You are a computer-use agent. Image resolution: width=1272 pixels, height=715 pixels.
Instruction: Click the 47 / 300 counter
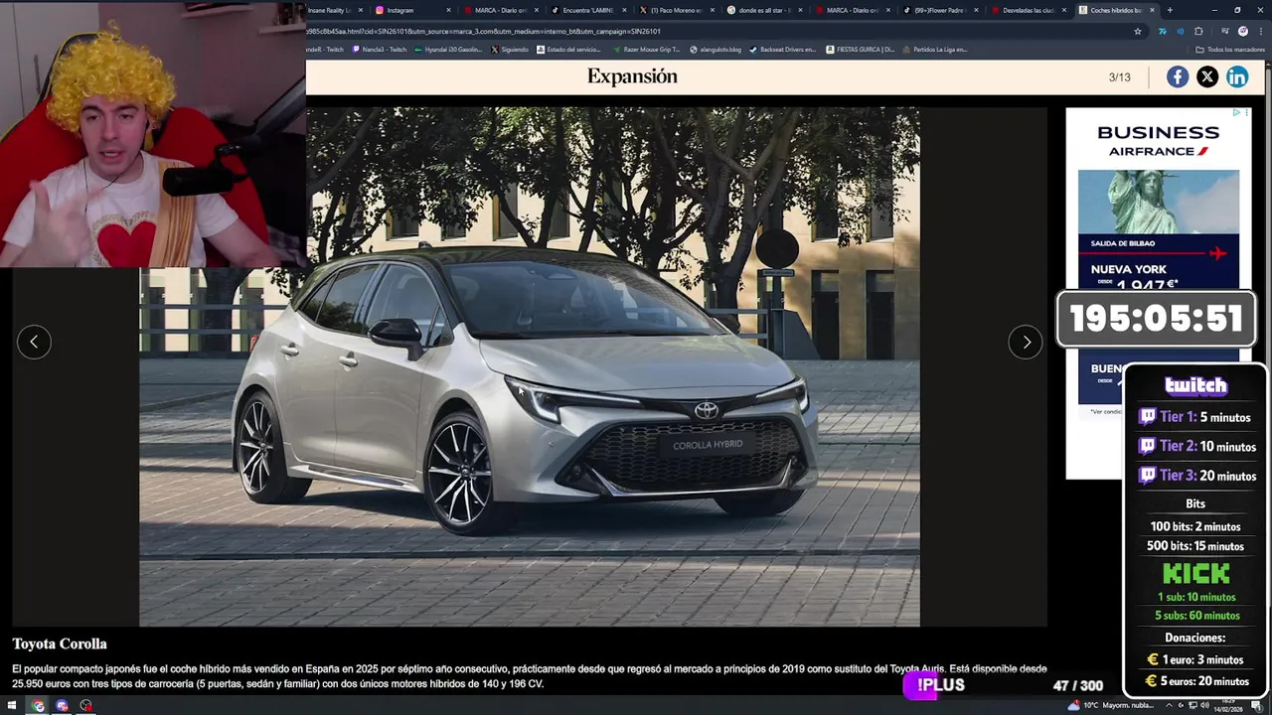click(x=1078, y=685)
